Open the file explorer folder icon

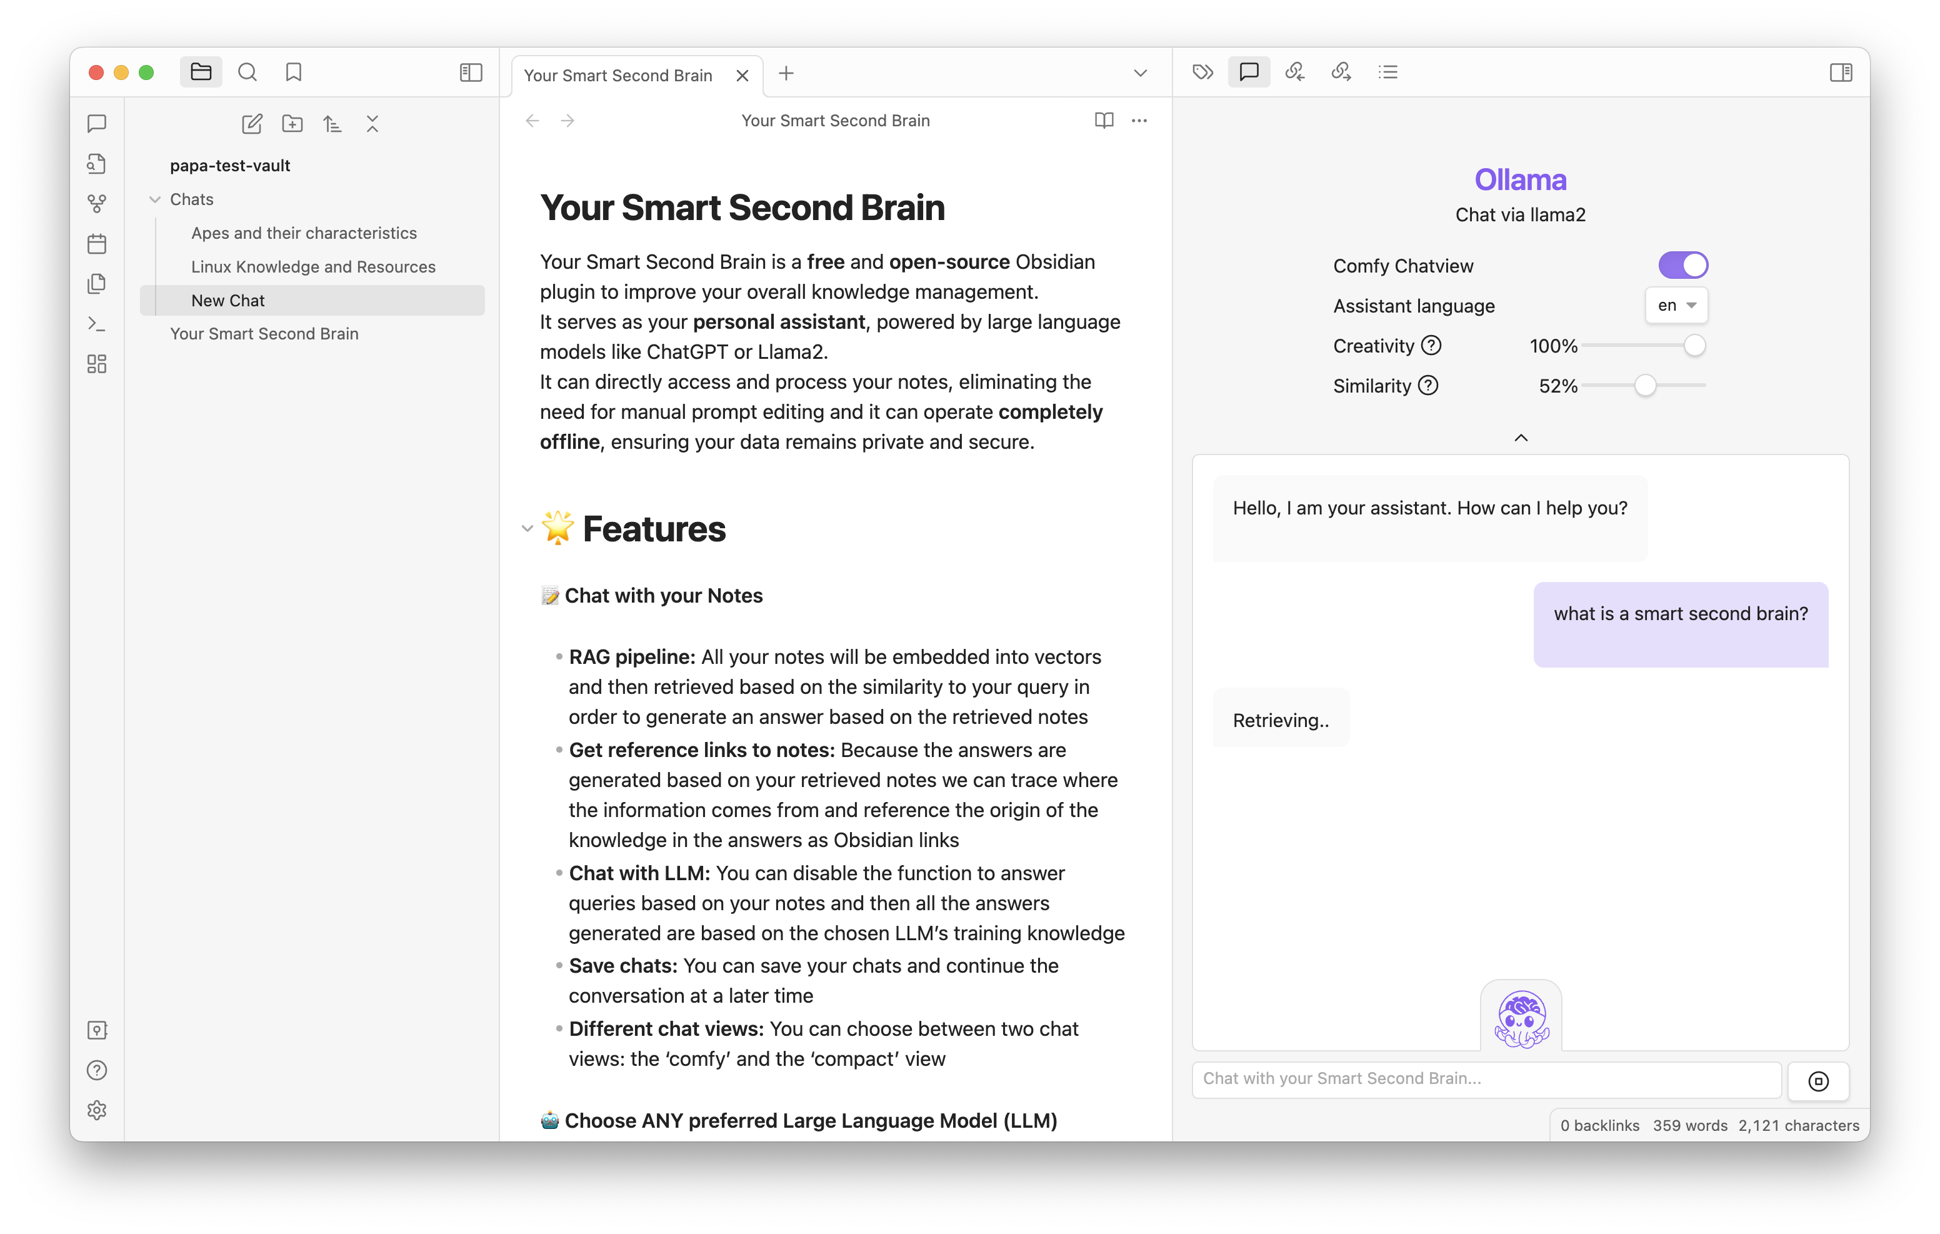point(201,73)
